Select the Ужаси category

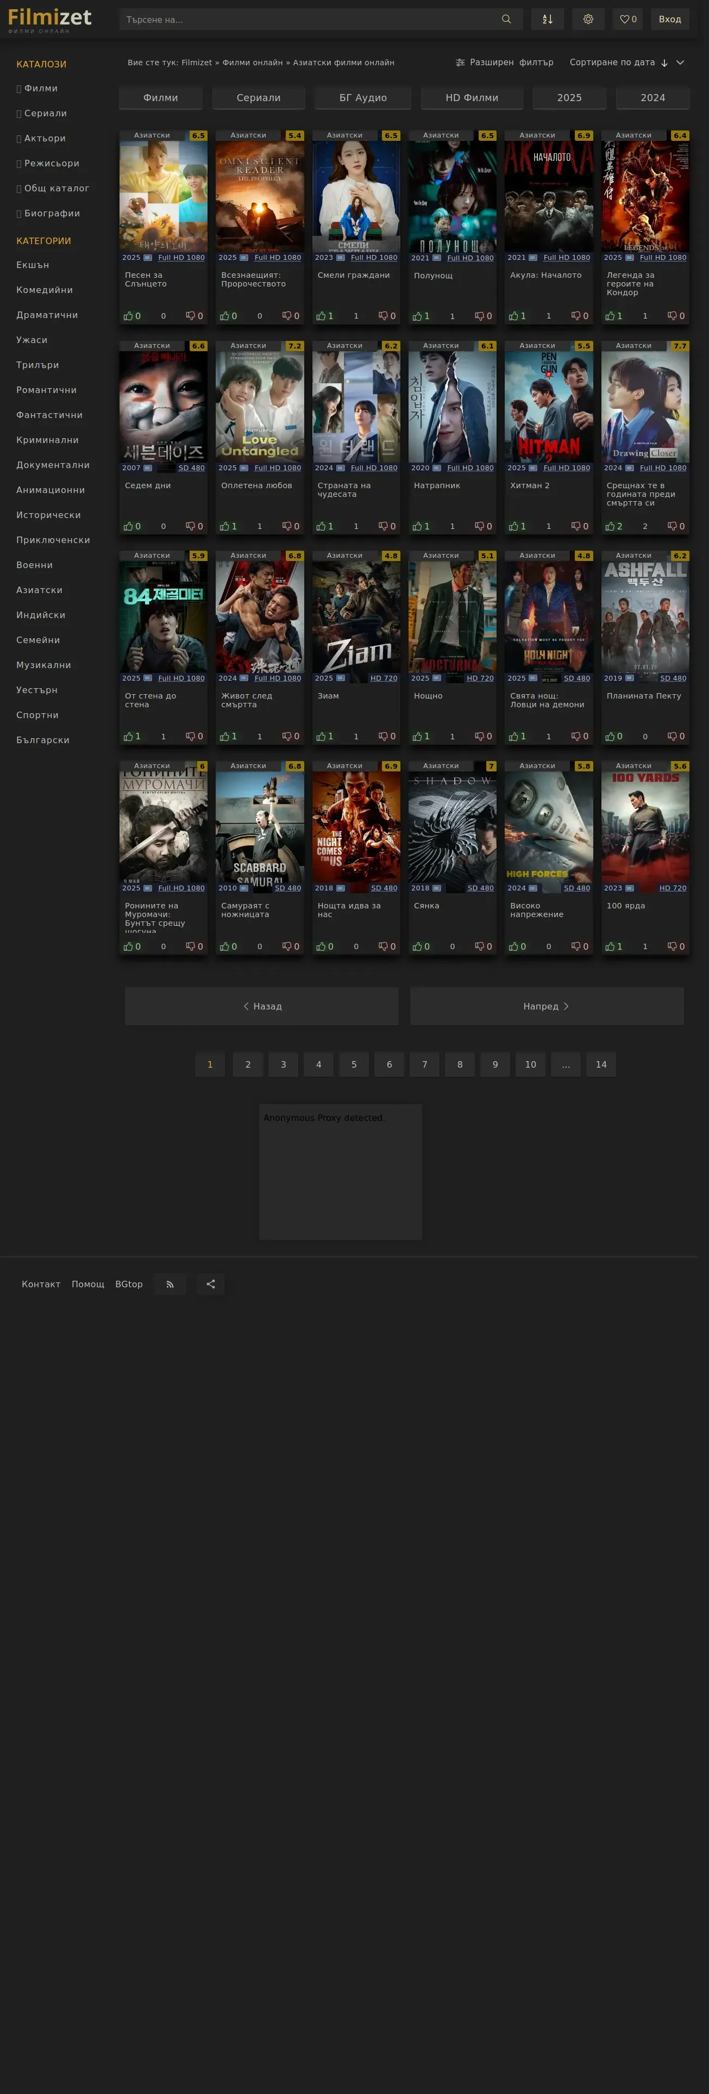coord(32,340)
